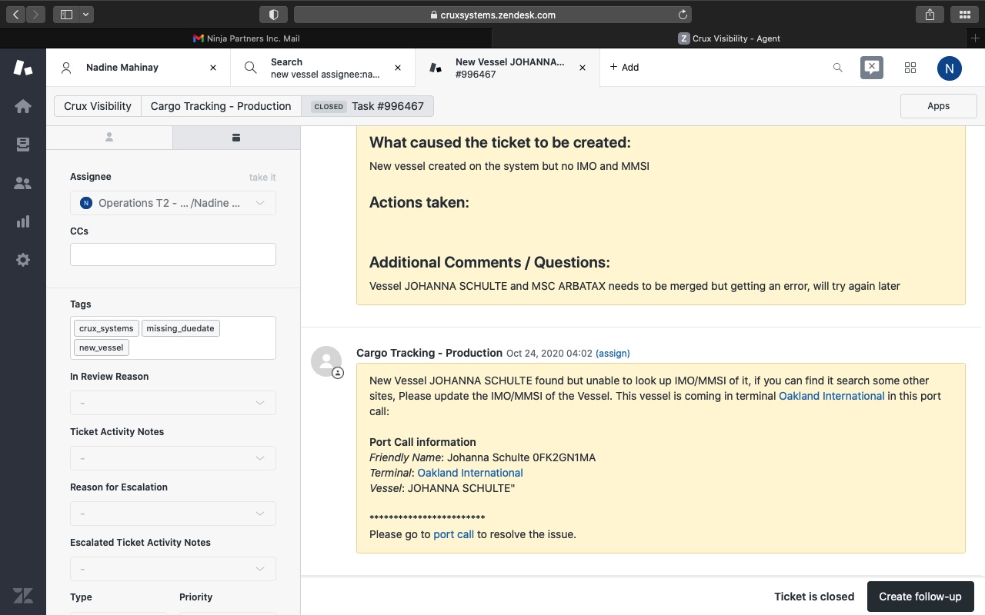Open the user profile avatar N
The width and height of the screenshot is (985, 615).
(949, 68)
